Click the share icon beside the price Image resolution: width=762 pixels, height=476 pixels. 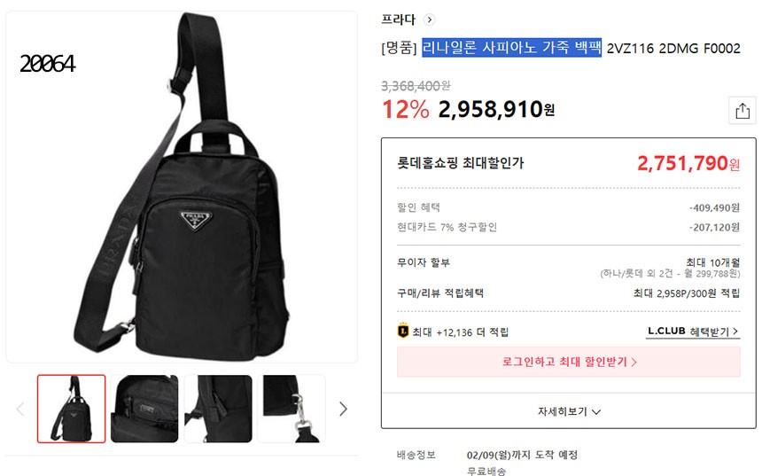[x=743, y=111]
